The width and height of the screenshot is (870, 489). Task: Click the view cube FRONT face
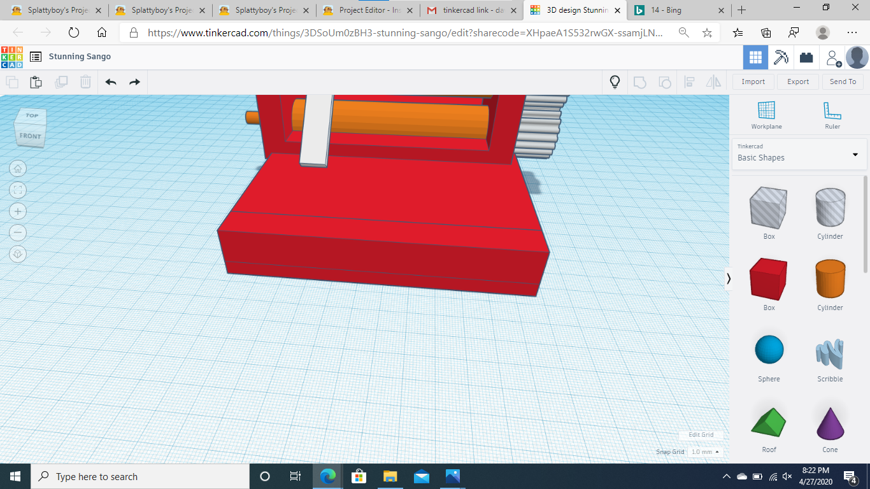[x=29, y=136]
